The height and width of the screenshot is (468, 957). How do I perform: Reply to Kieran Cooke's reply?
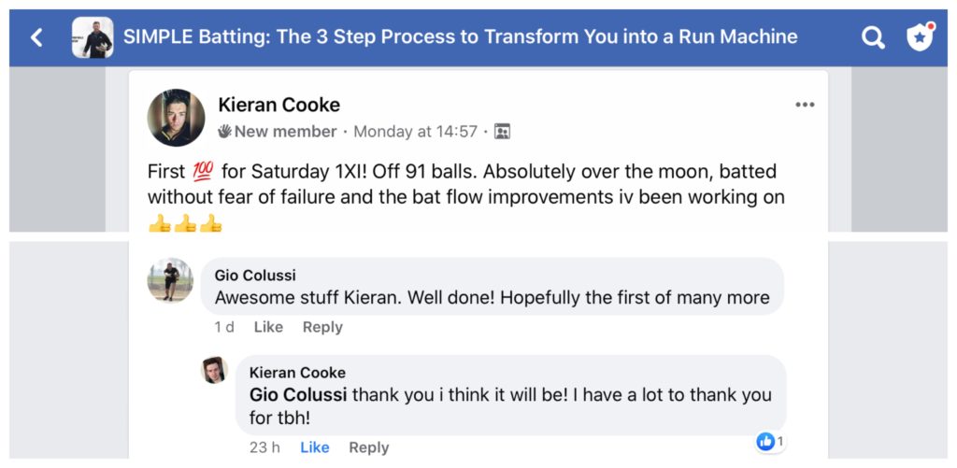click(368, 447)
